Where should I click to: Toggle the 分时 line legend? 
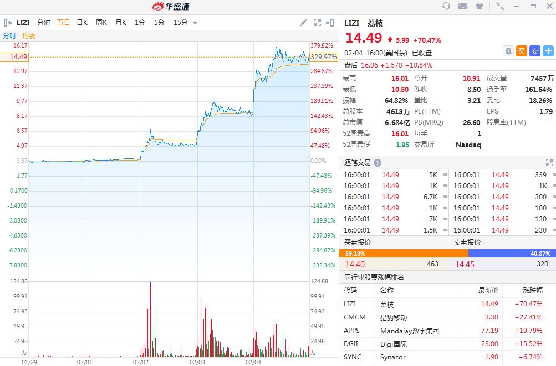pyautogui.click(x=9, y=35)
